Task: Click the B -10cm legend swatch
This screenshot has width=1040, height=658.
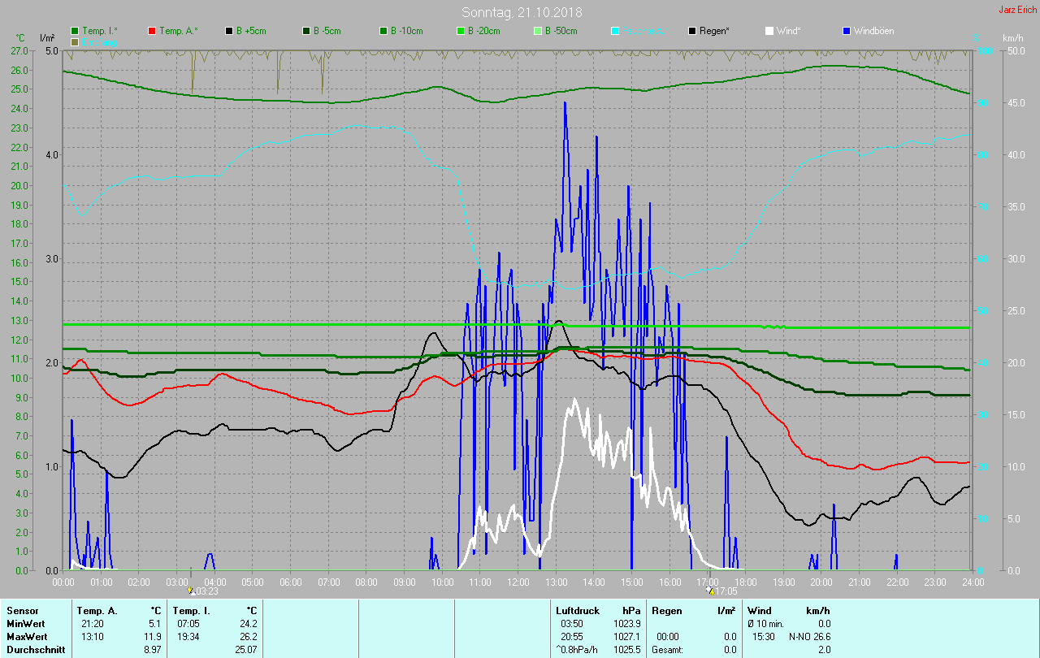Action: click(x=383, y=31)
